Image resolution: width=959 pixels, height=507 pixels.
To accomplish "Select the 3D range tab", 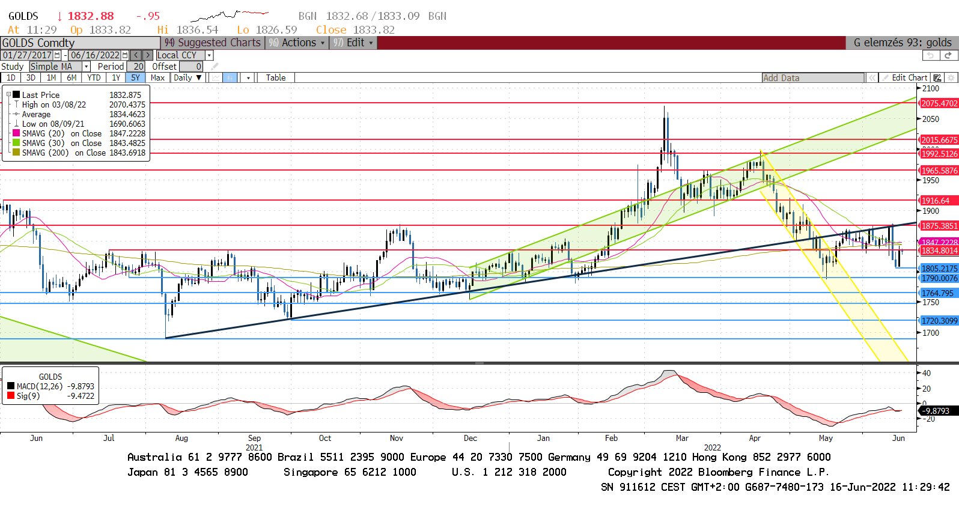I will click(x=31, y=77).
